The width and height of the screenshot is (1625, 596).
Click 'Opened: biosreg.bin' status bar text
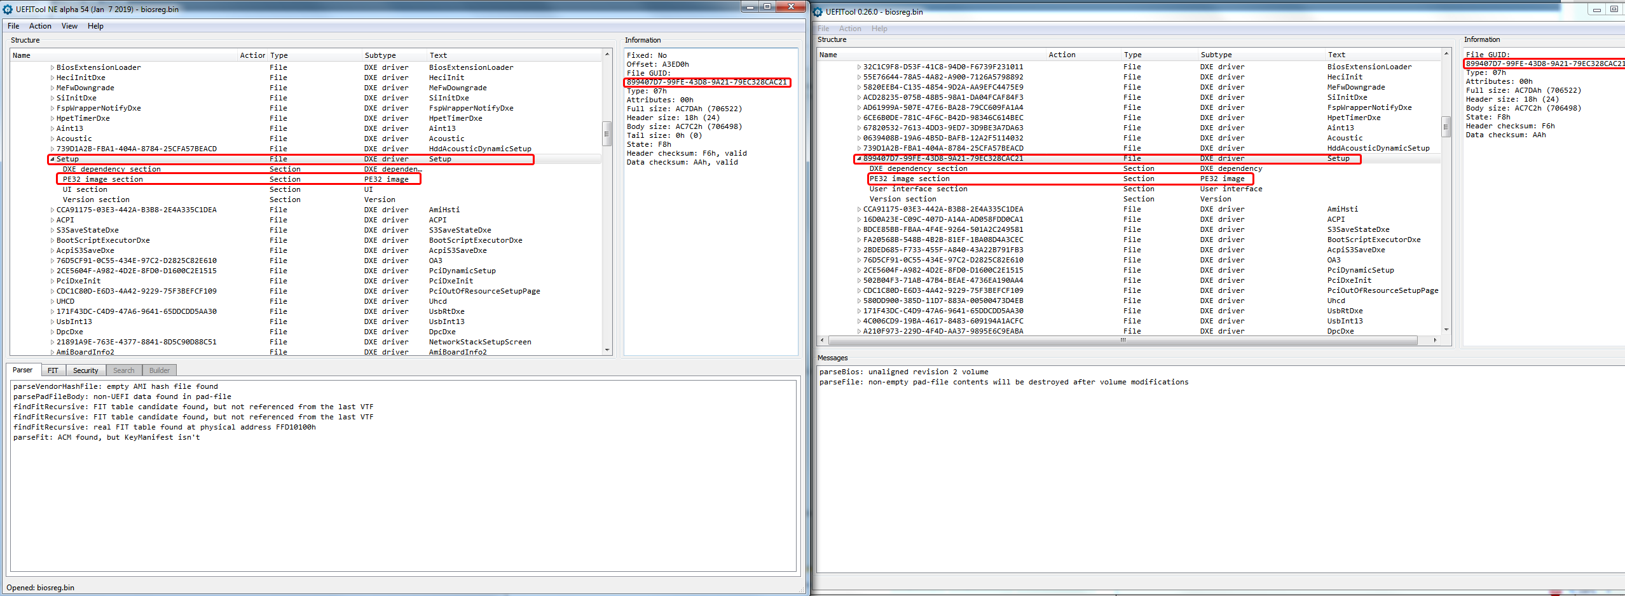click(40, 588)
